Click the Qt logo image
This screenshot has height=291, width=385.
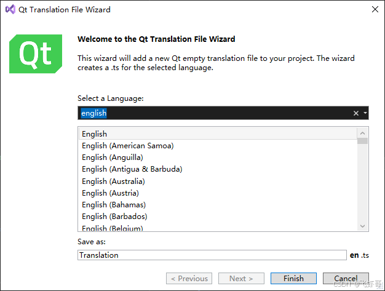(36, 54)
